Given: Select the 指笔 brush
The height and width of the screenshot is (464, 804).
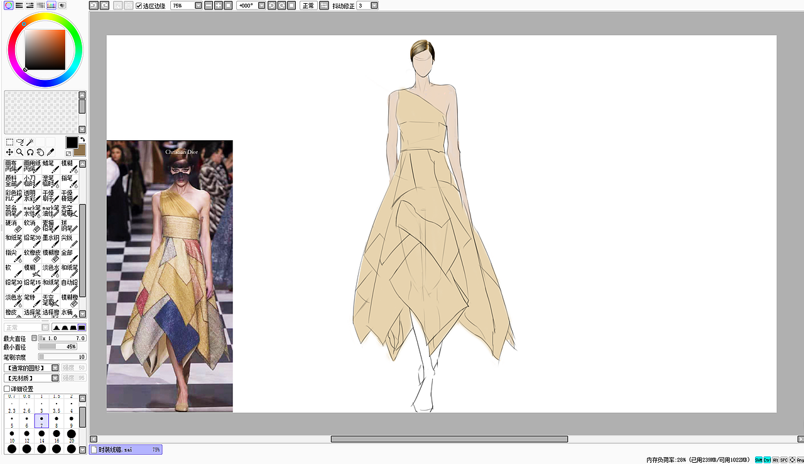Looking at the screenshot, I should coord(70,182).
